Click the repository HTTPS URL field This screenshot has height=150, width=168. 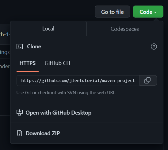pyautogui.click(x=78, y=81)
